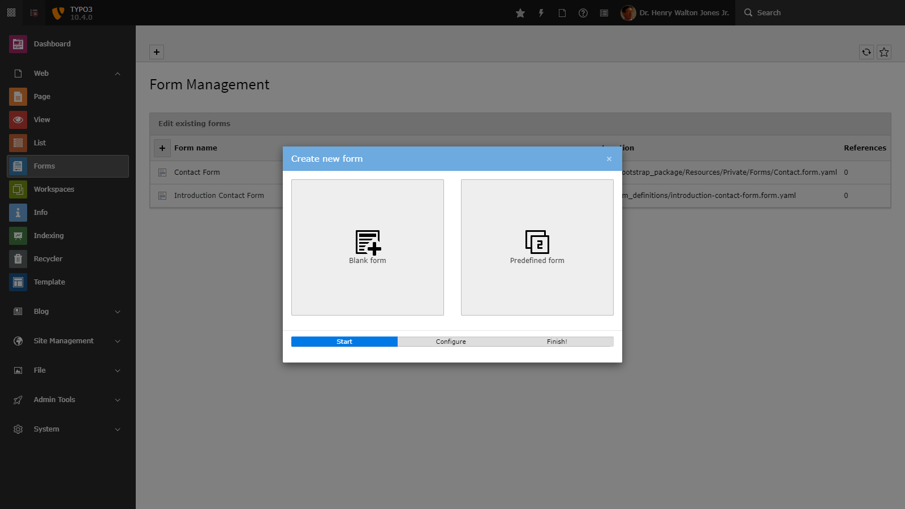Open the Workspaces module
Screen dimensions: 905x509
[54, 189]
